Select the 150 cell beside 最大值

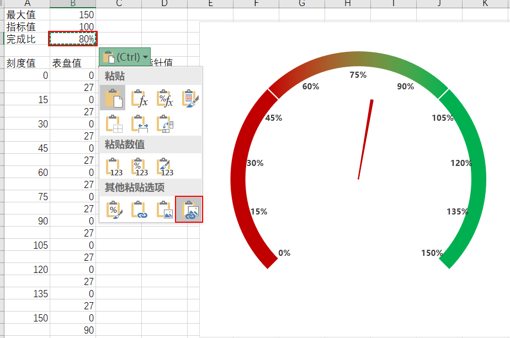point(73,15)
